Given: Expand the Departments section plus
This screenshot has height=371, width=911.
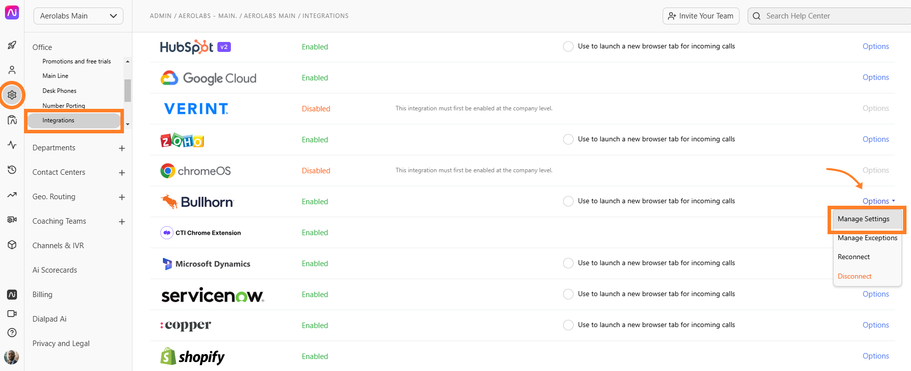Looking at the screenshot, I should [121, 148].
